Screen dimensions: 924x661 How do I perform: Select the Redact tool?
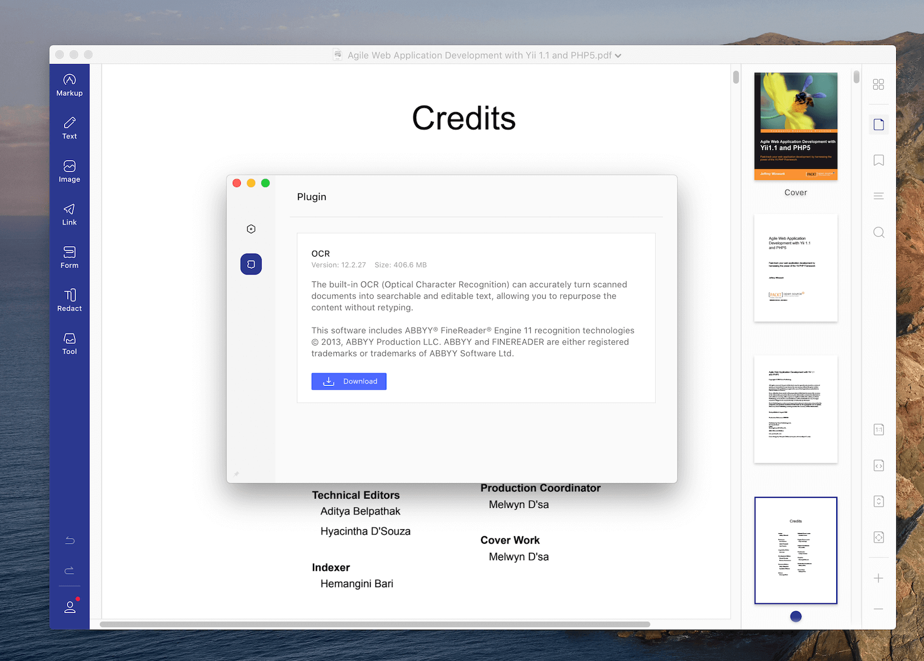point(69,300)
